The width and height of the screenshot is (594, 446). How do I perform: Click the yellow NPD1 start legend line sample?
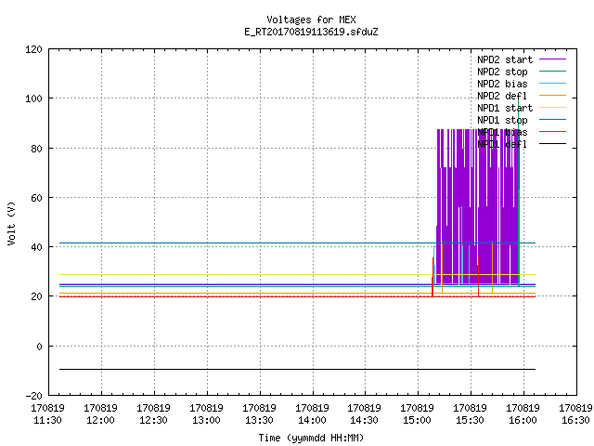click(552, 108)
